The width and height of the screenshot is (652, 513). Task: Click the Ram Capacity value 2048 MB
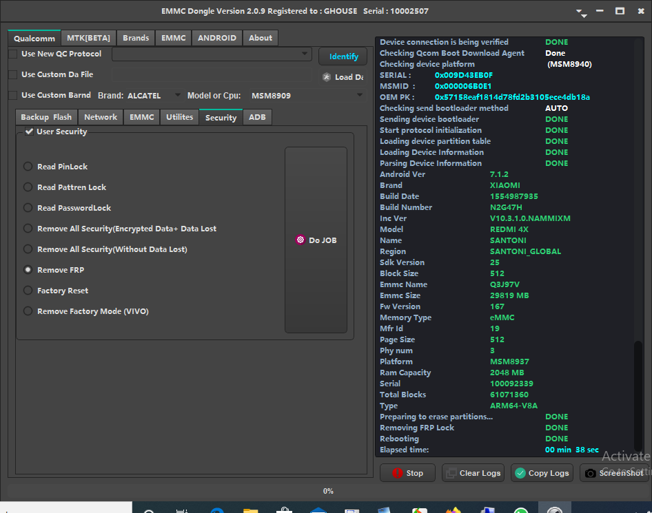click(x=507, y=373)
